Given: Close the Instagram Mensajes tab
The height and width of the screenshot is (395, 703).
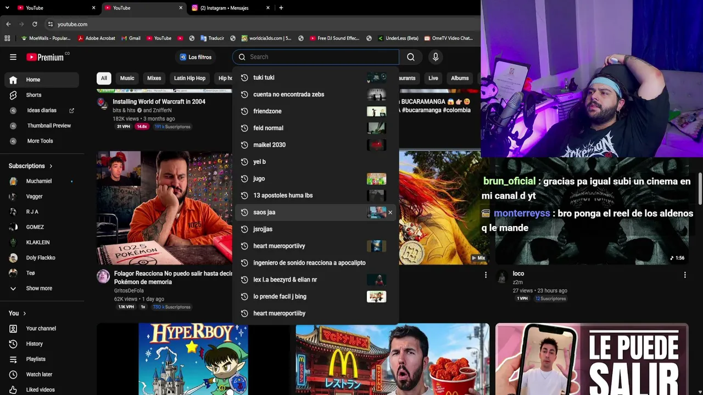Looking at the screenshot, I should 268,8.
